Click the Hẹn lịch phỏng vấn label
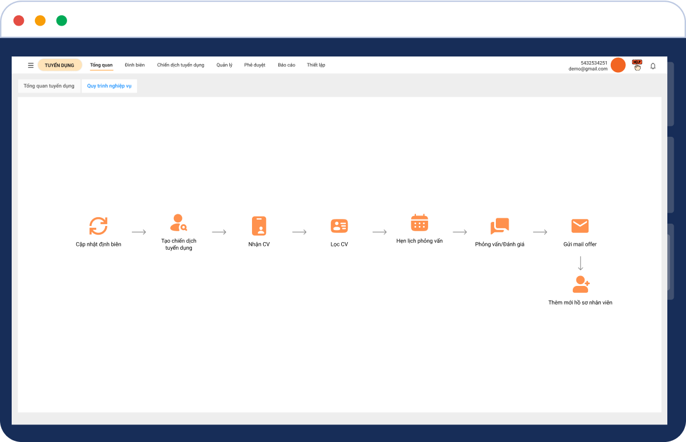The image size is (686, 442). click(419, 241)
